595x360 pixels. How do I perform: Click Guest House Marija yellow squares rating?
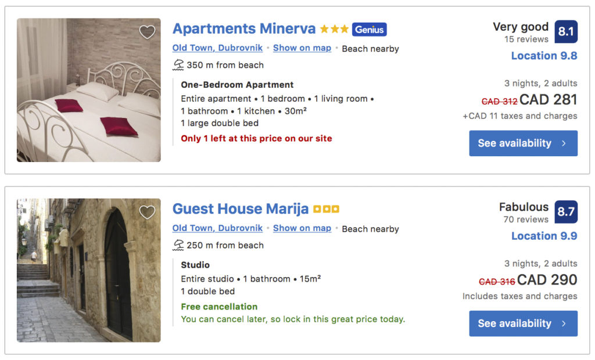[x=326, y=209]
